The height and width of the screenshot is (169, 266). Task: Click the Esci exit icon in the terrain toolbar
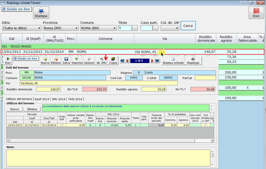[x=8, y=61]
